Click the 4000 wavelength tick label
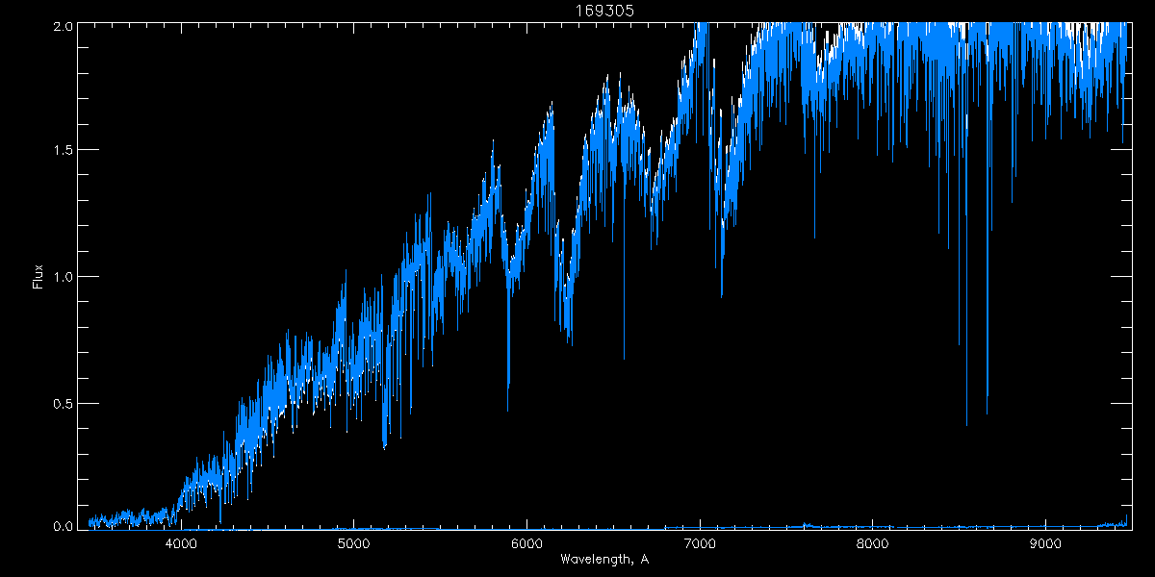The image size is (1155, 577). (x=181, y=544)
